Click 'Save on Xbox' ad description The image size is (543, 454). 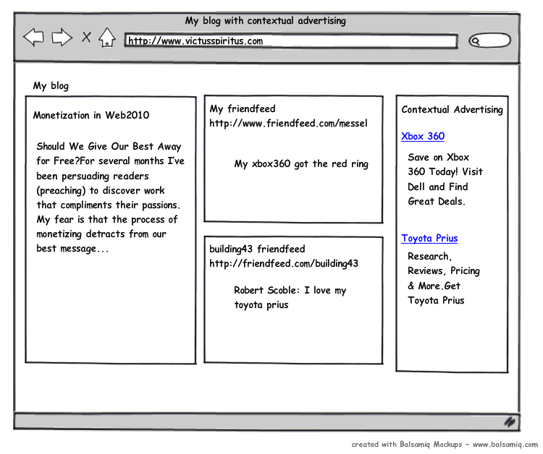tap(445, 179)
